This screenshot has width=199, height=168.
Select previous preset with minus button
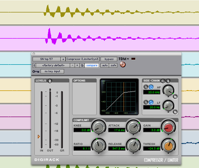coord(72,65)
